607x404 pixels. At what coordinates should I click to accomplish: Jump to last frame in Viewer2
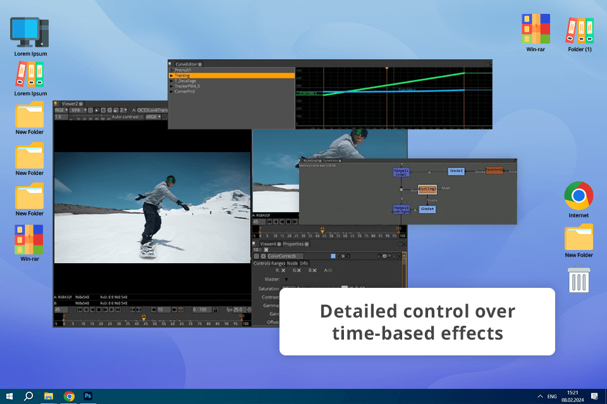coord(118,310)
